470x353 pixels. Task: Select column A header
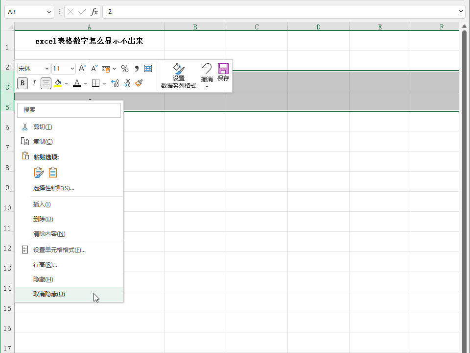[89, 26]
